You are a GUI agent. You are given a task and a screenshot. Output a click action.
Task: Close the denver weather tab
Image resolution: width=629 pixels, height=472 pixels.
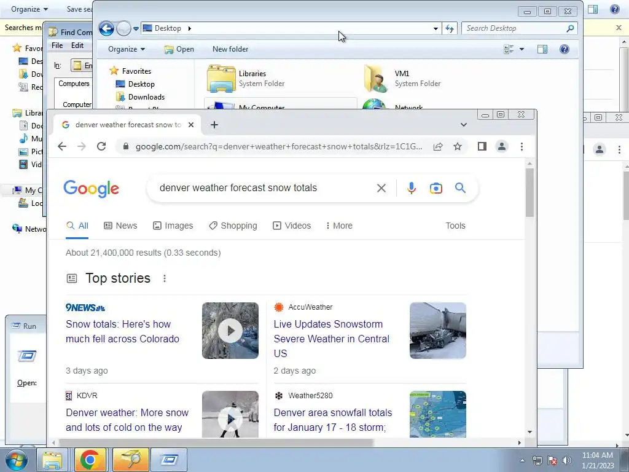pos(191,125)
